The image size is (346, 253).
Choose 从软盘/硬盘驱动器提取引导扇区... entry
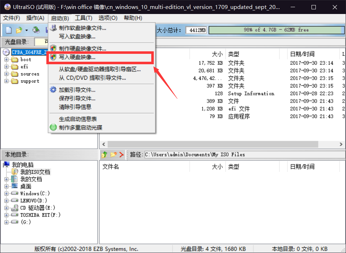[102, 69]
